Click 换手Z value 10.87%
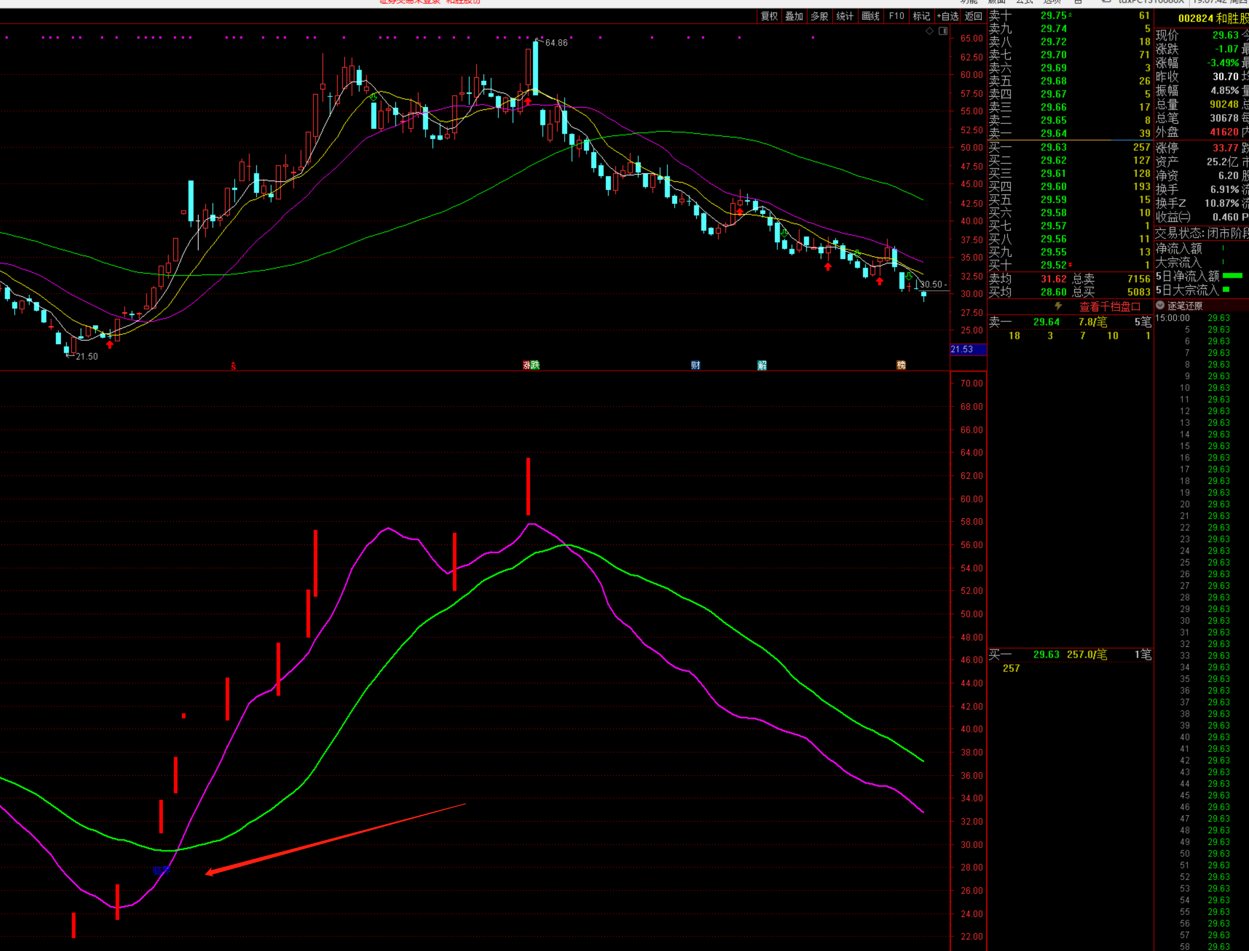This screenshot has width=1249, height=951. [1222, 203]
